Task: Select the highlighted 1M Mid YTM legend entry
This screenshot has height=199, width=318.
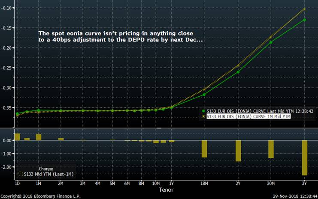Action: 248,116
